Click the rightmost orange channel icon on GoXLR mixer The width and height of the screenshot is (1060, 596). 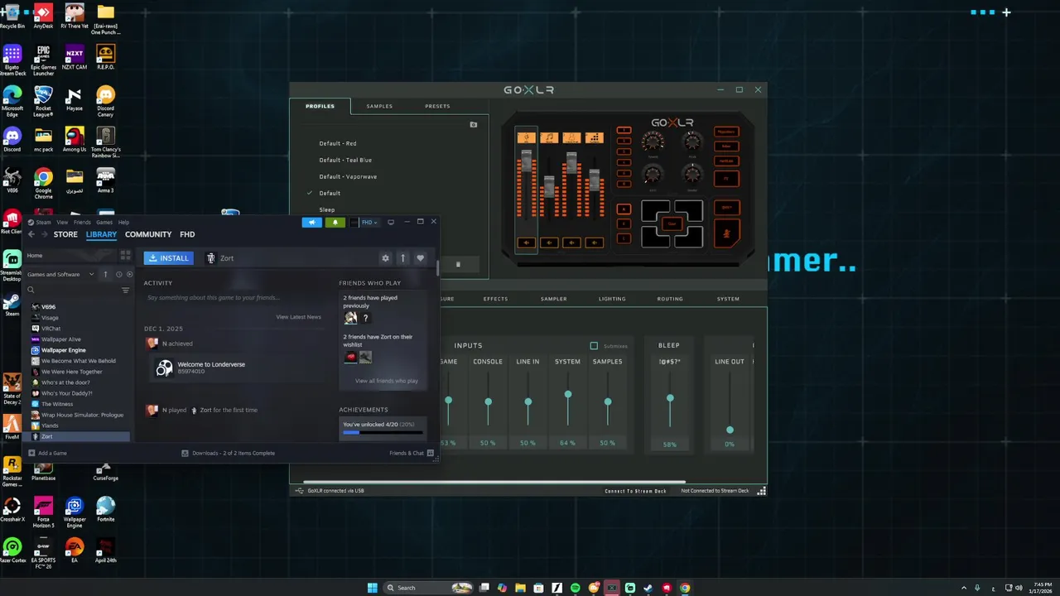click(594, 137)
